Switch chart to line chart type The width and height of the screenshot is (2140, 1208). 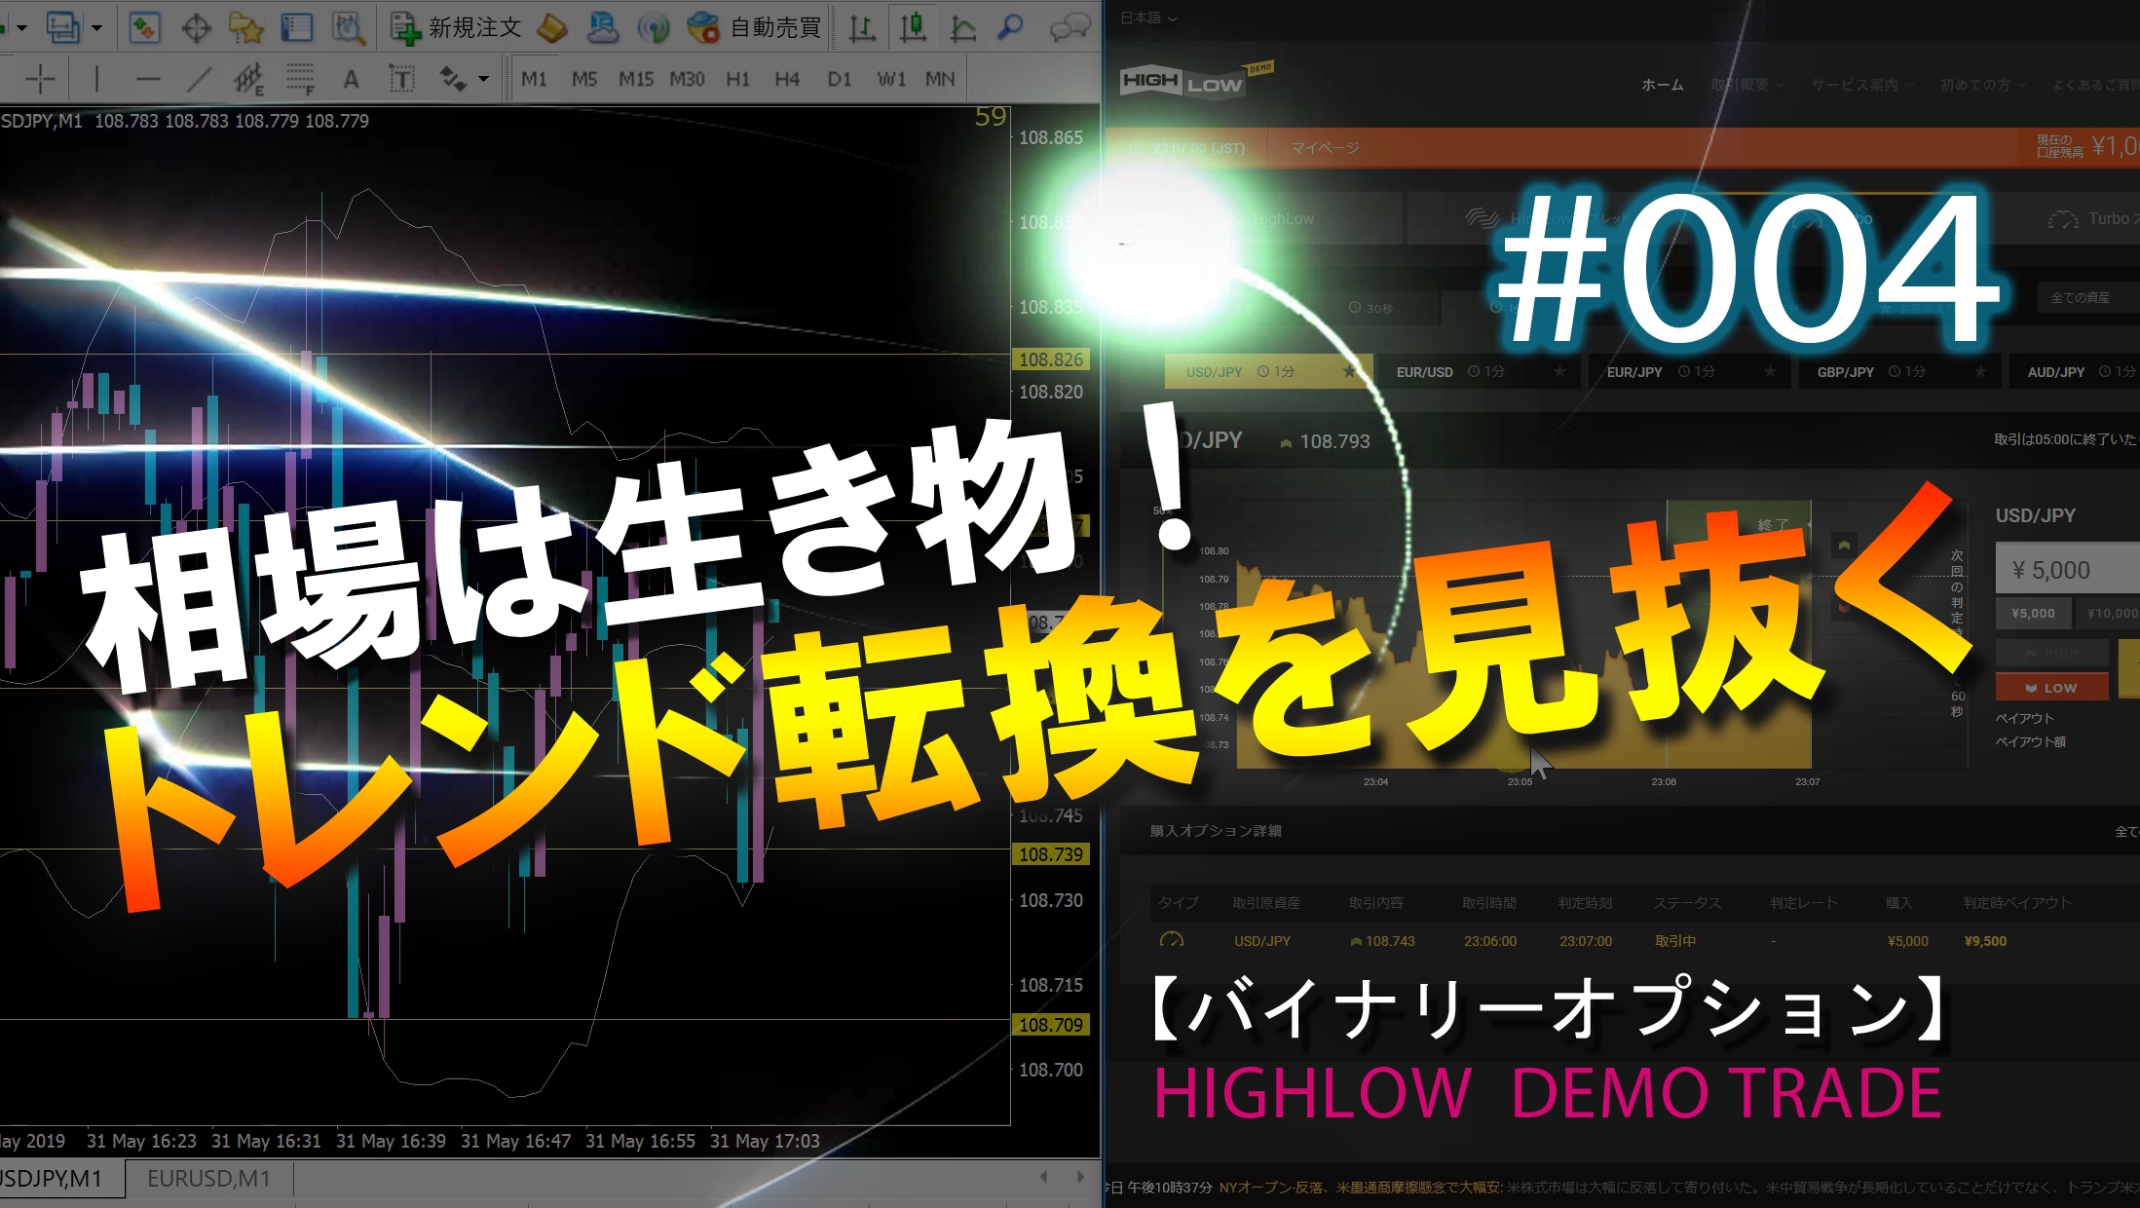tap(963, 27)
